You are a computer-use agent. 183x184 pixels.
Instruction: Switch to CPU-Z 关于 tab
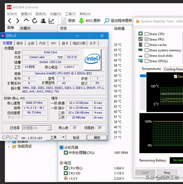pyautogui.click(x=93, y=43)
